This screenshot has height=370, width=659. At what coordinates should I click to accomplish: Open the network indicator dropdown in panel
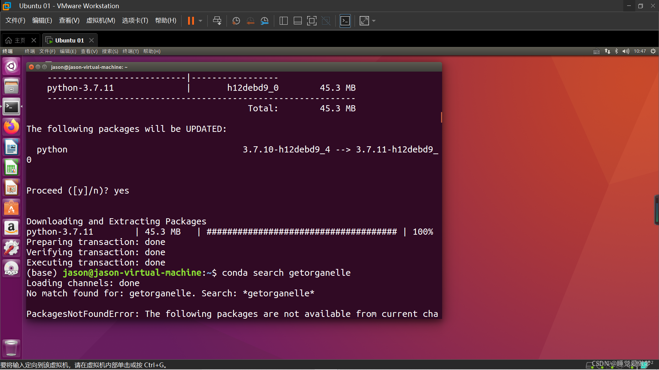click(608, 51)
